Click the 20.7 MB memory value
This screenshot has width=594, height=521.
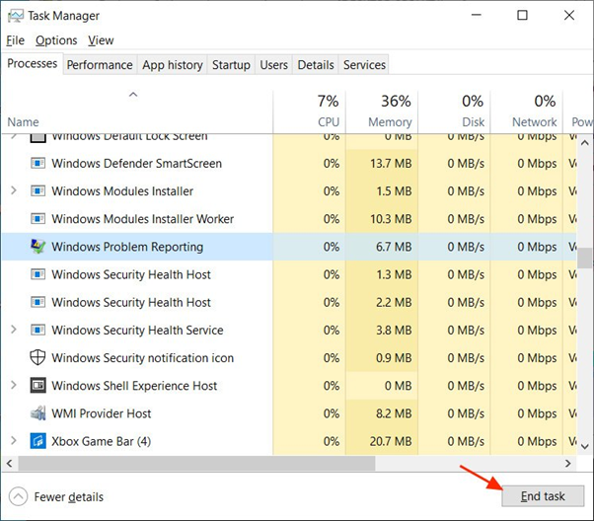[x=391, y=441]
